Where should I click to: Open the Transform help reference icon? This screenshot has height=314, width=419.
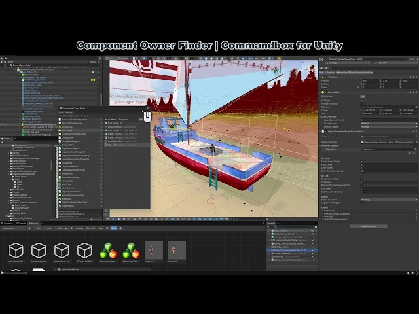pos(410,77)
